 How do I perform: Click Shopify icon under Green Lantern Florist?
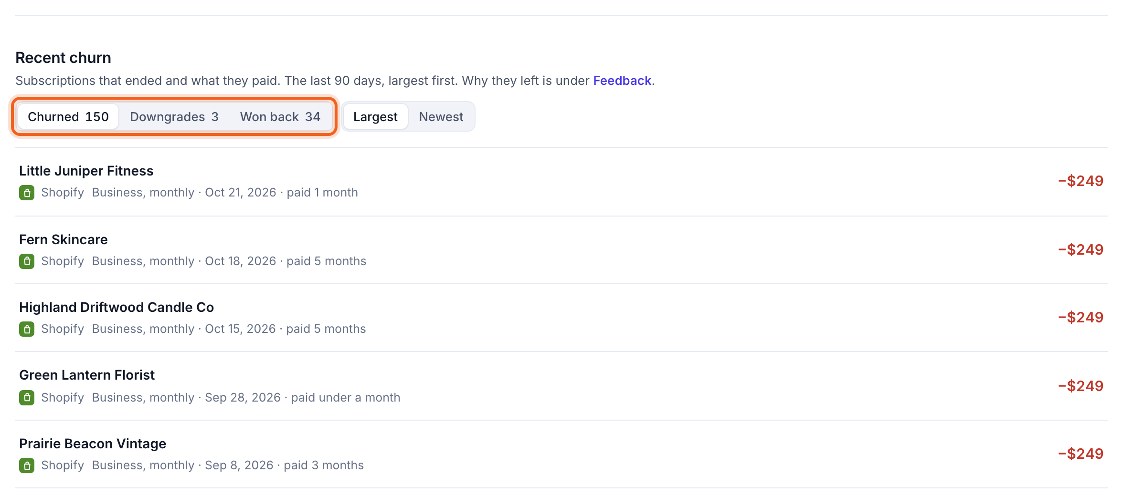(27, 398)
